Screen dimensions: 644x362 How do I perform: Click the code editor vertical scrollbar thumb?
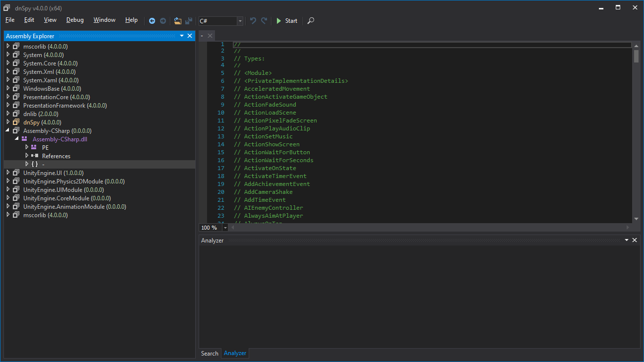(636, 56)
